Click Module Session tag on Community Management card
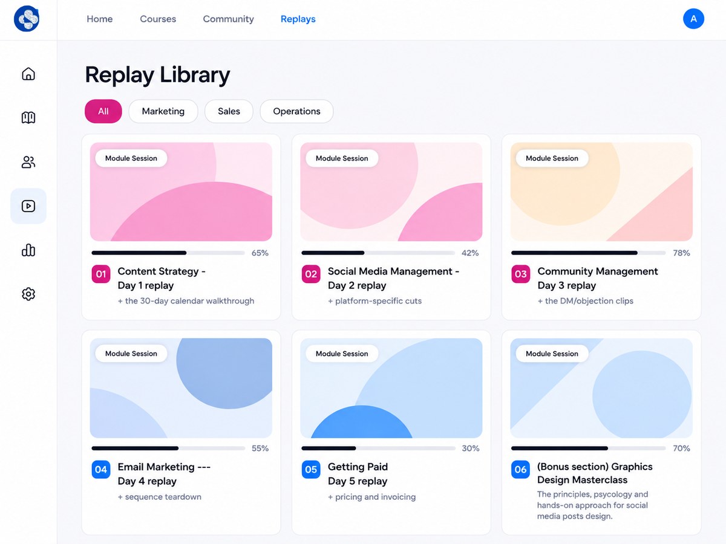The image size is (726, 544). tap(552, 158)
